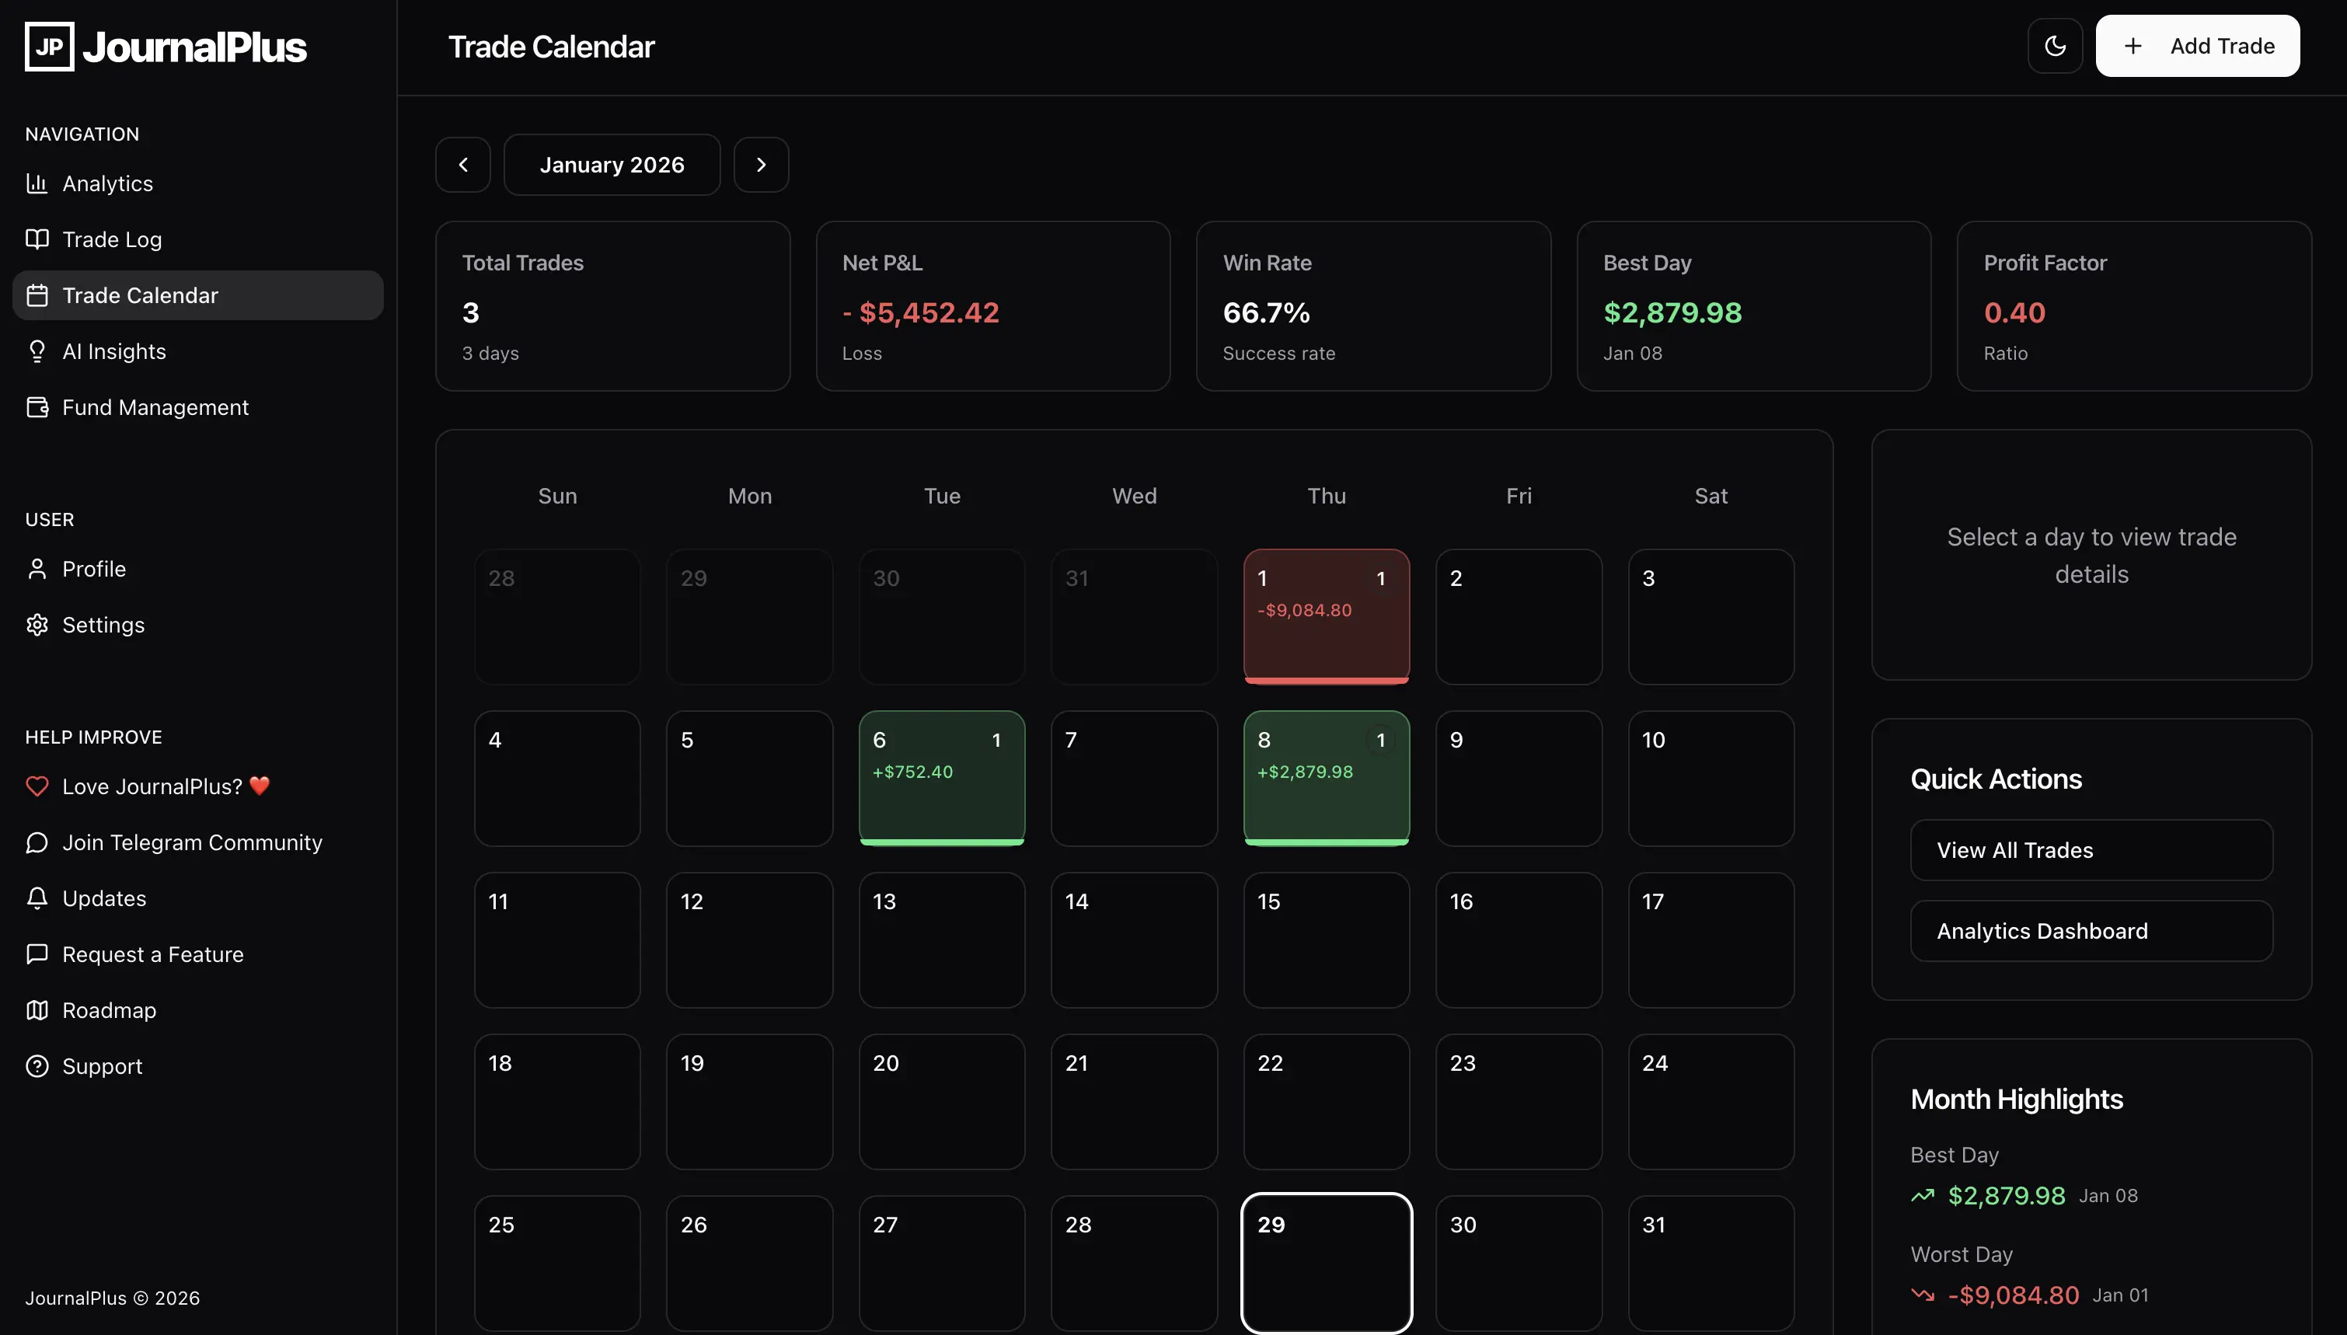Click the Updates bell icon
2347x1335 pixels.
click(37, 898)
